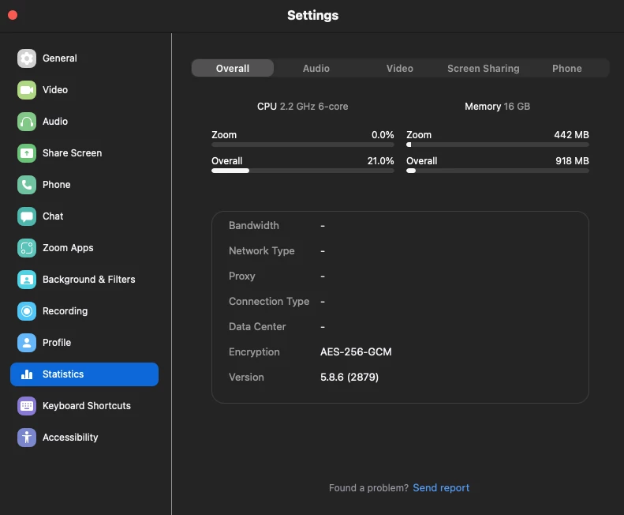This screenshot has width=624, height=515.
Task: Click the Phone handset icon in sidebar
Action: pos(27,185)
